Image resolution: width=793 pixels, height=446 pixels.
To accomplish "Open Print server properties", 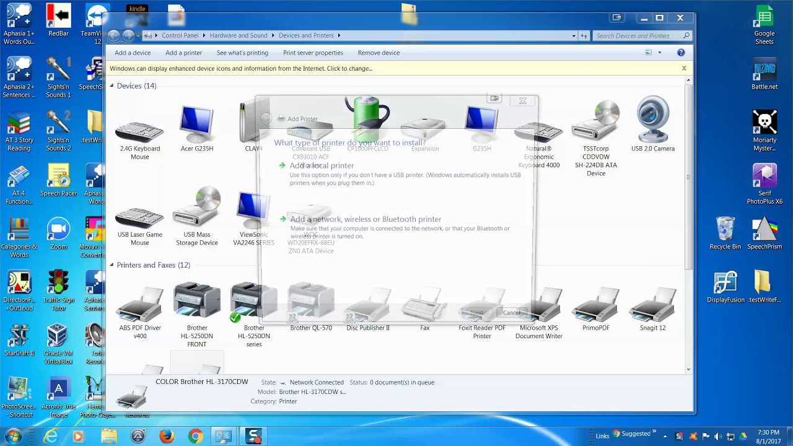I will [313, 53].
